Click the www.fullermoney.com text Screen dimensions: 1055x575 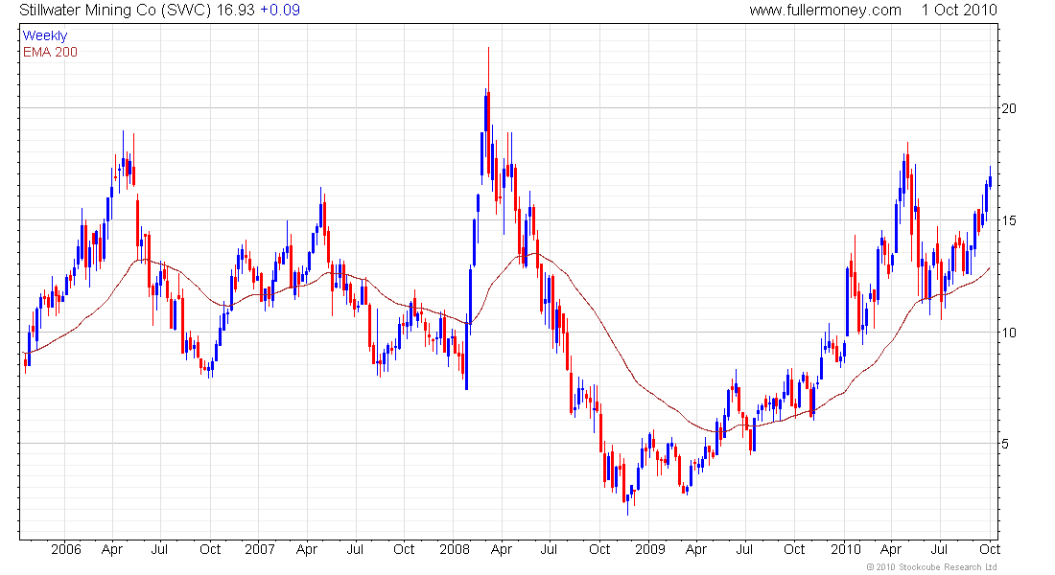click(825, 11)
